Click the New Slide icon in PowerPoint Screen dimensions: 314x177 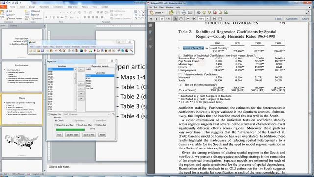click(27, 13)
